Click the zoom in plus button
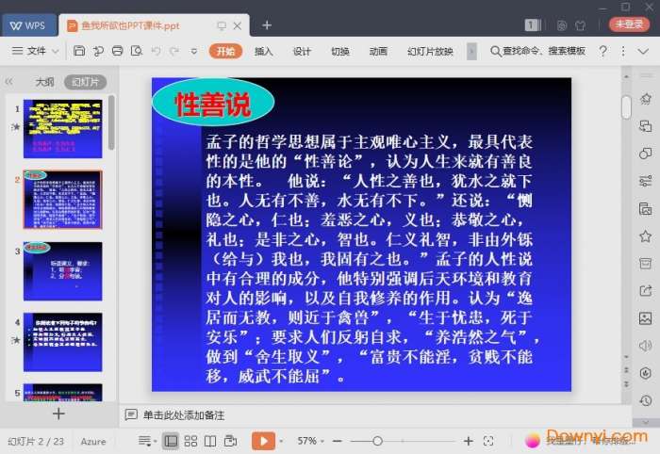Screen dimensions: 660x454 click(468, 441)
